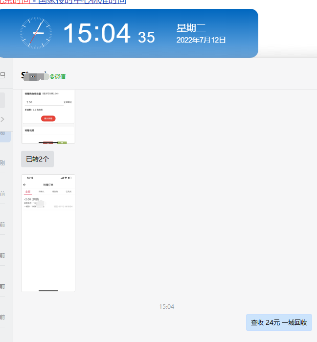Click the '已转2个' message bubble
Image resolution: width=317 pixels, height=342 pixels.
pyautogui.click(x=37, y=159)
